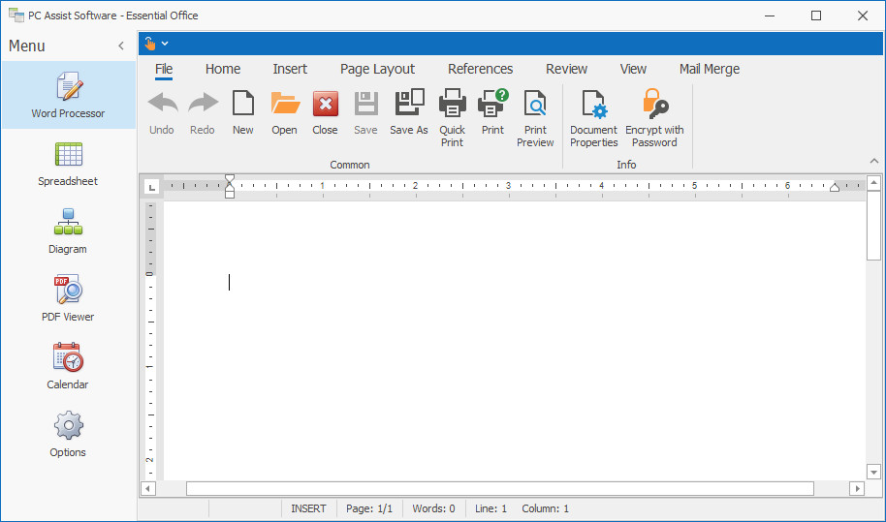Open the Options settings
The image size is (886, 522).
tap(69, 435)
